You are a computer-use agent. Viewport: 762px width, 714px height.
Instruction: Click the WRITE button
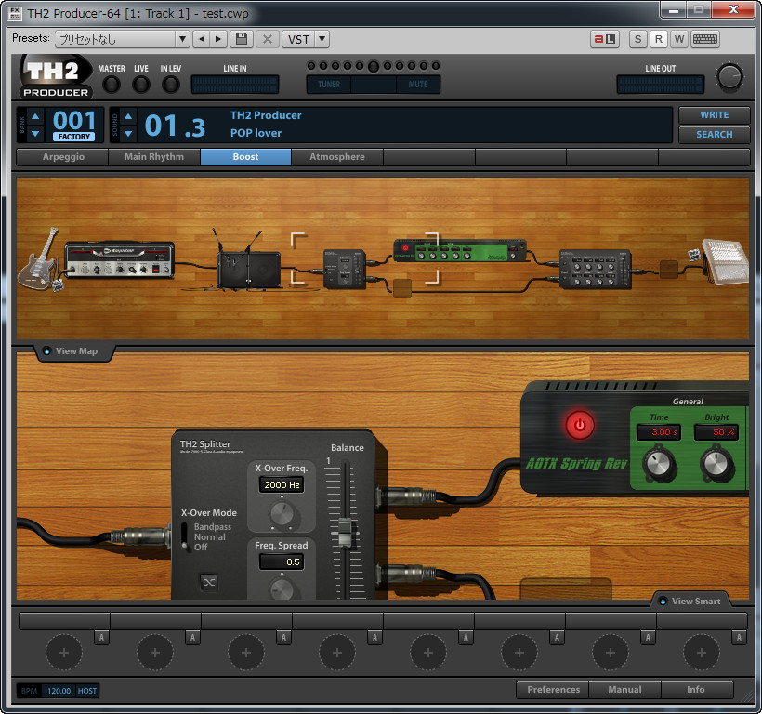pos(714,115)
